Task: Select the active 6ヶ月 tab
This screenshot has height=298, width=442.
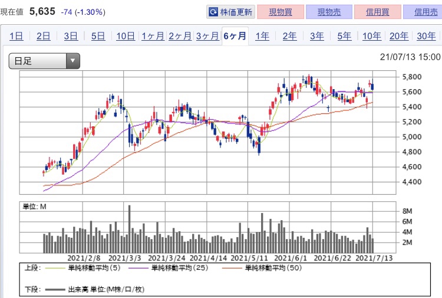Action: coord(235,36)
